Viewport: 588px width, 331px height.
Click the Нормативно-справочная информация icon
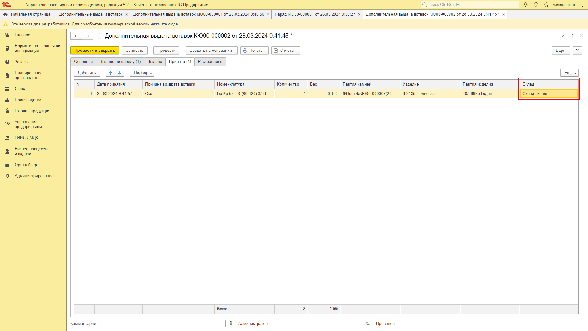click(7, 48)
